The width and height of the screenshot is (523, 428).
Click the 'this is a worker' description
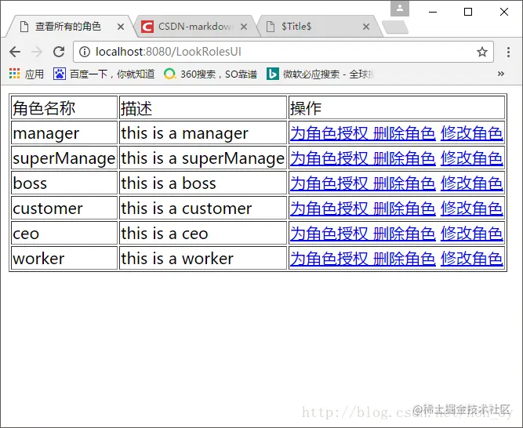coord(203,258)
